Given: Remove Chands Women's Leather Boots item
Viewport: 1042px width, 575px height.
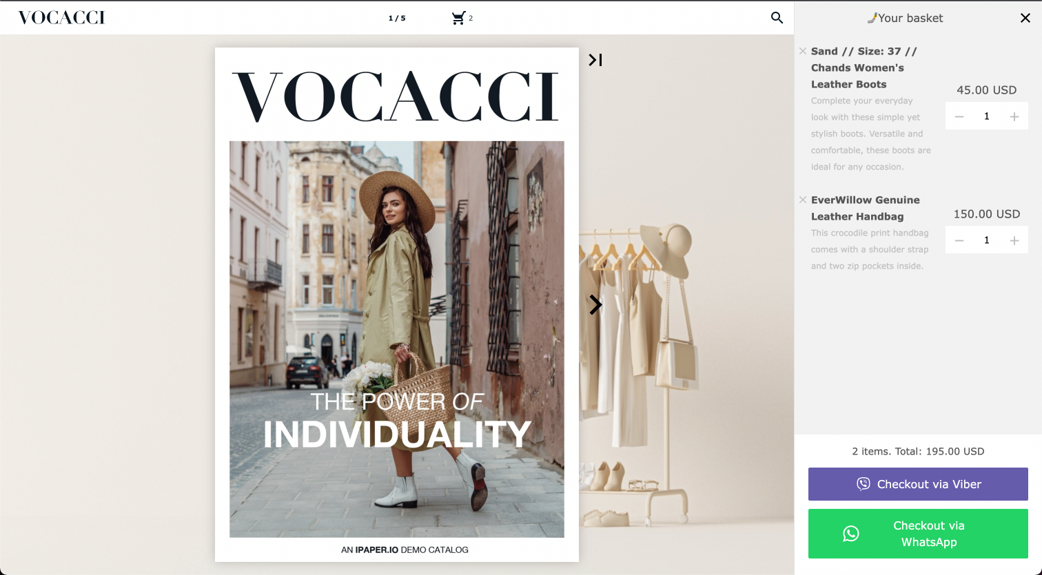Looking at the screenshot, I should pos(803,51).
